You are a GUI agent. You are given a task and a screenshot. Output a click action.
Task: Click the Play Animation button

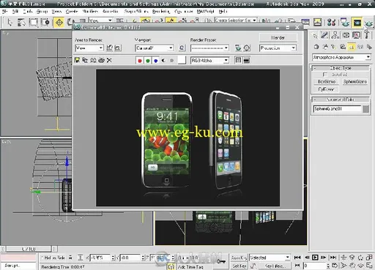[315, 258]
